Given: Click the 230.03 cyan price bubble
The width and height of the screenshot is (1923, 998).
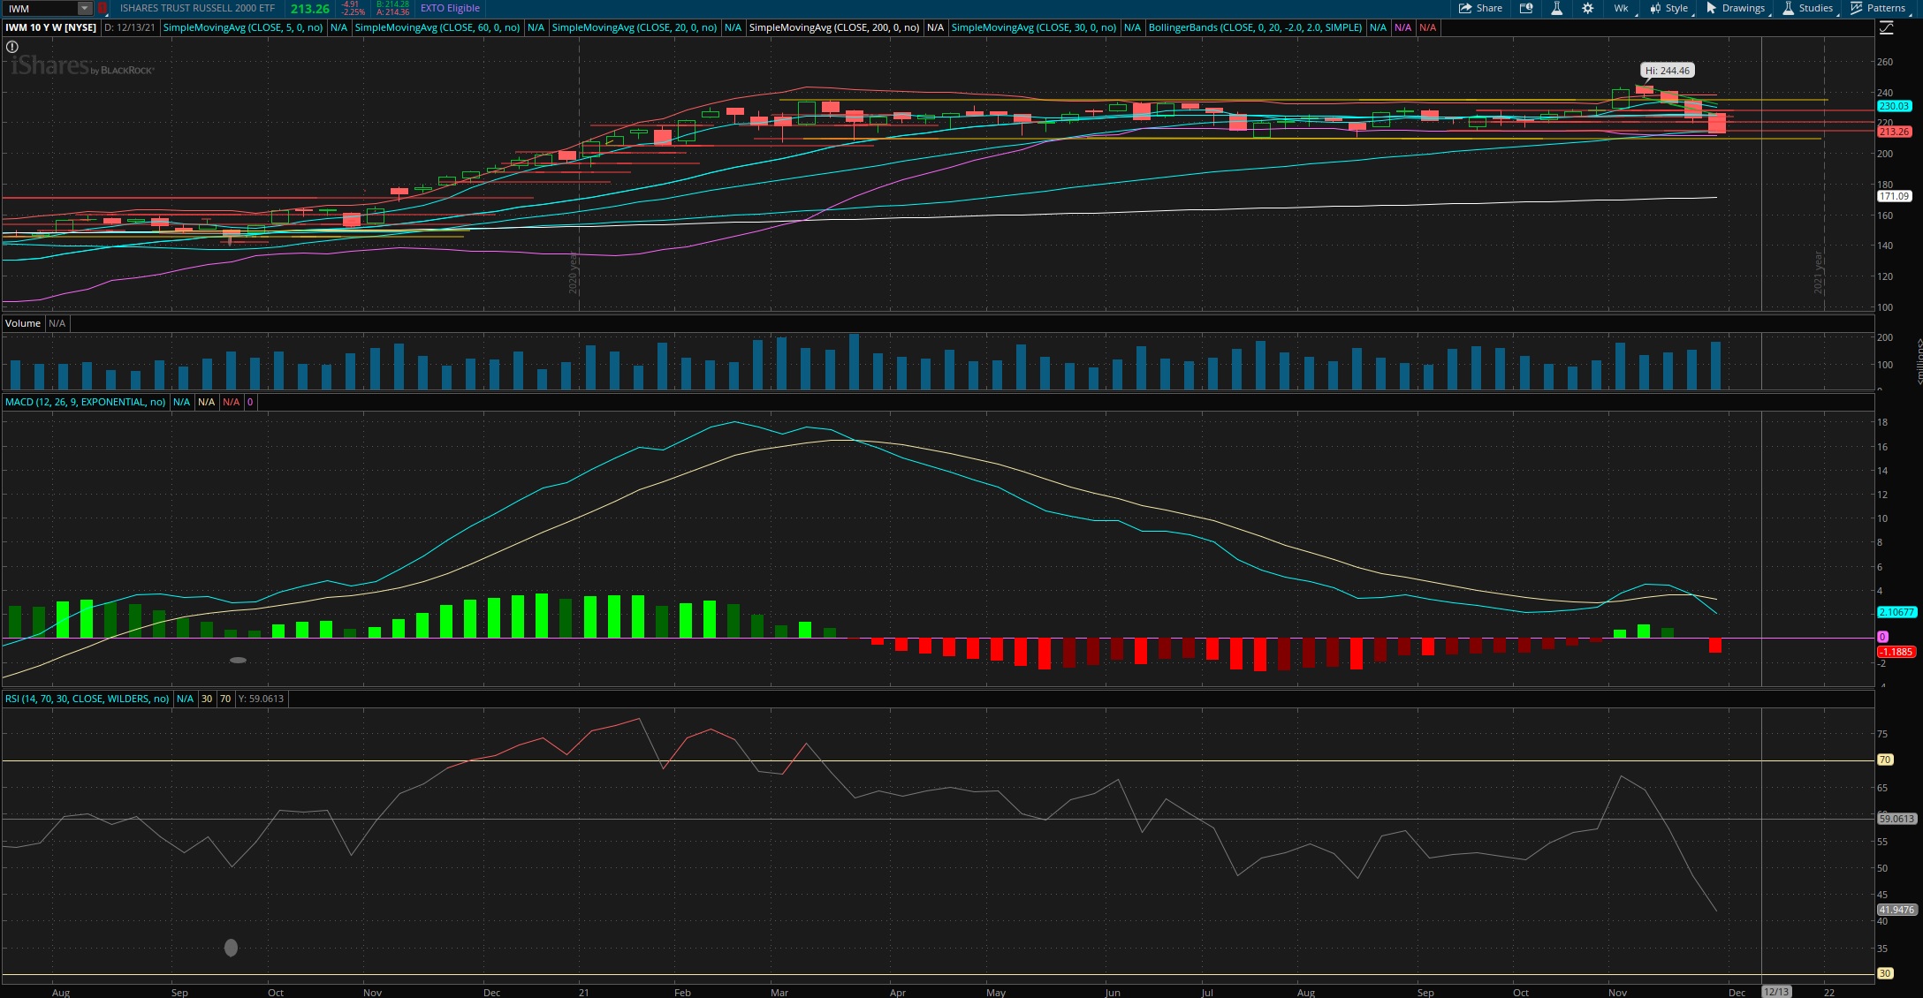Looking at the screenshot, I should [x=1894, y=106].
